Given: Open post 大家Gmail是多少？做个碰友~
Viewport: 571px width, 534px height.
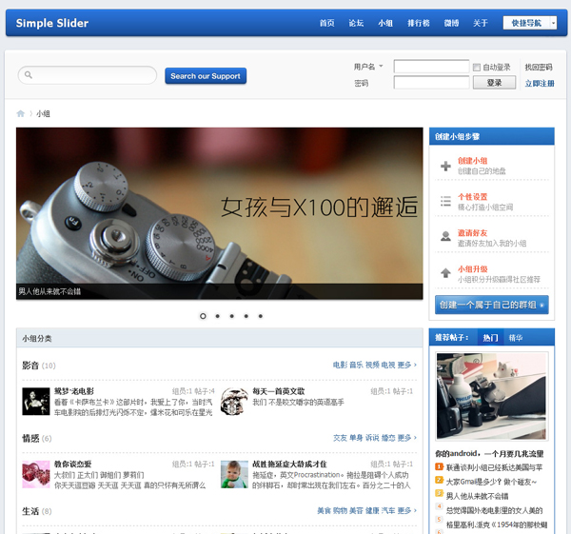Looking at the screenshot, I should [x=491, y=482].
